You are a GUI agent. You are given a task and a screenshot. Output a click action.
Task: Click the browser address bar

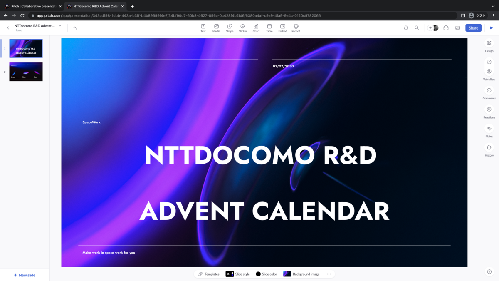[x=243, y=15]
